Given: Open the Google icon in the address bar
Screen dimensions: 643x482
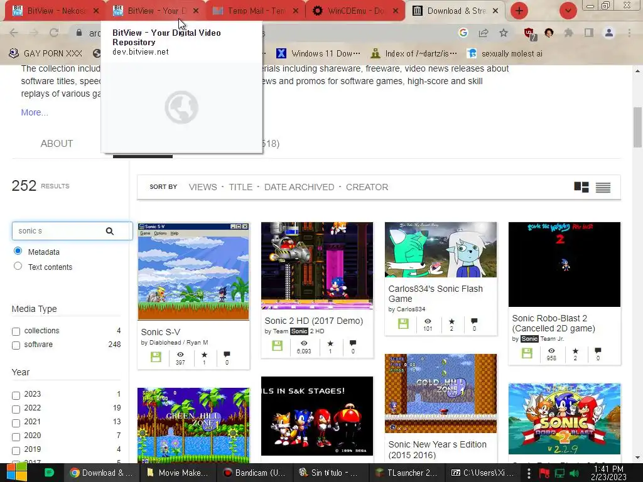Looking at the screenshot, I should point(463,33).
